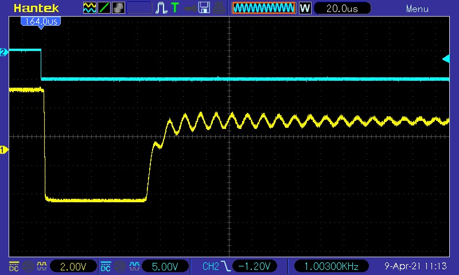The width and height of the screenshot is (459, 275).
Task: Open the CH2 5.00V scale setting
Action: [x=166, y=266]
